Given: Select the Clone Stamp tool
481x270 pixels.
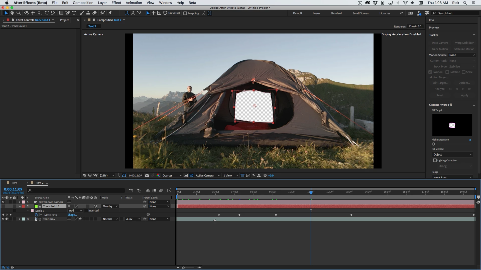Looking at the screenshot, I should point(88,13).
